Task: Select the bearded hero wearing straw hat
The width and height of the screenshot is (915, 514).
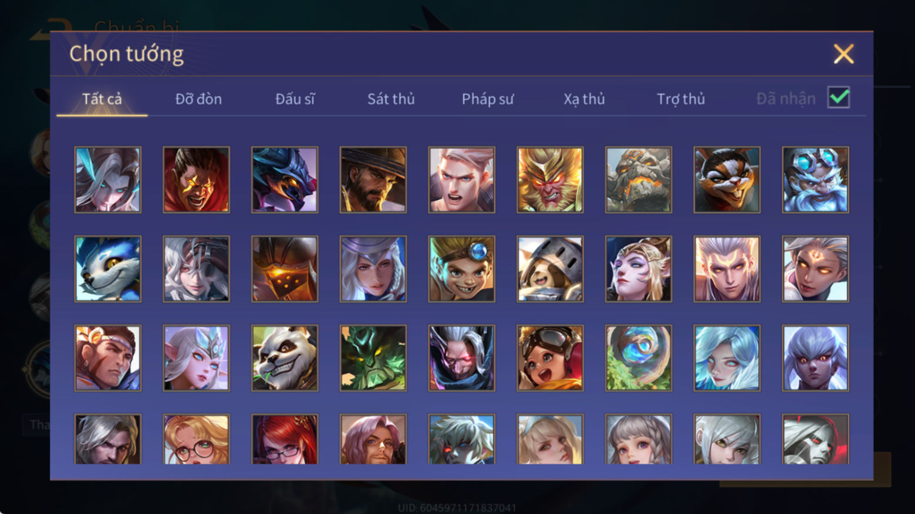Action: (x=373, y=180)
